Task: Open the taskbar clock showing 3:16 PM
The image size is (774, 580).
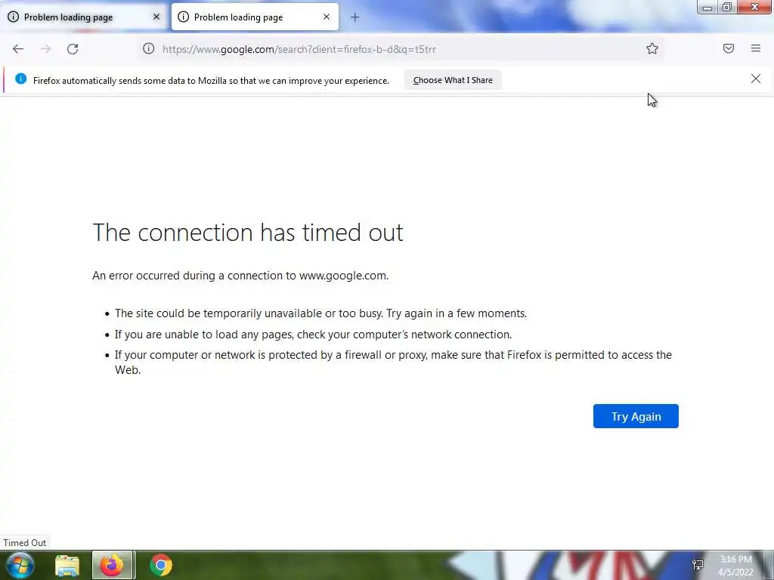Action: coord(736,566)
